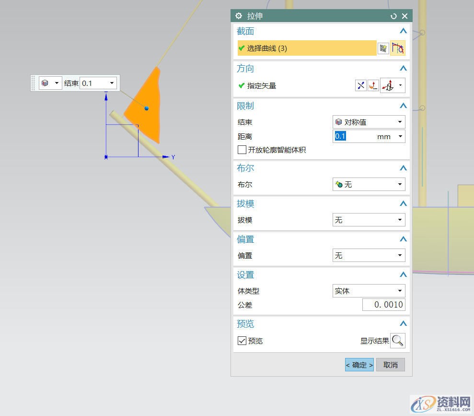The height and width of the screenshot is (416, 474).
Task: Click the 公差 value field showing 0.0010
Action: click(x=383, y=304)
